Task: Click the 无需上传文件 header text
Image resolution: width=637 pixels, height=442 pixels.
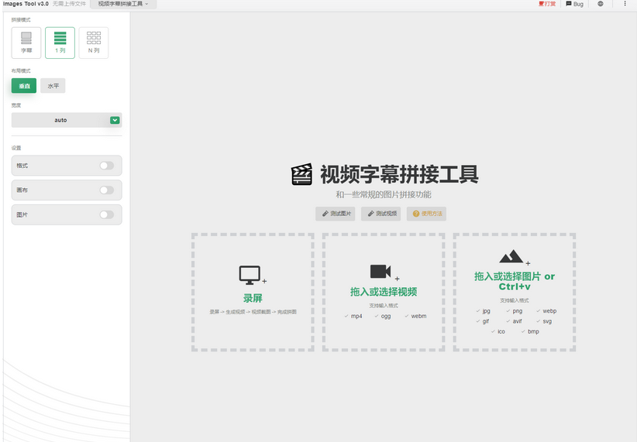Action: [69, 4]
